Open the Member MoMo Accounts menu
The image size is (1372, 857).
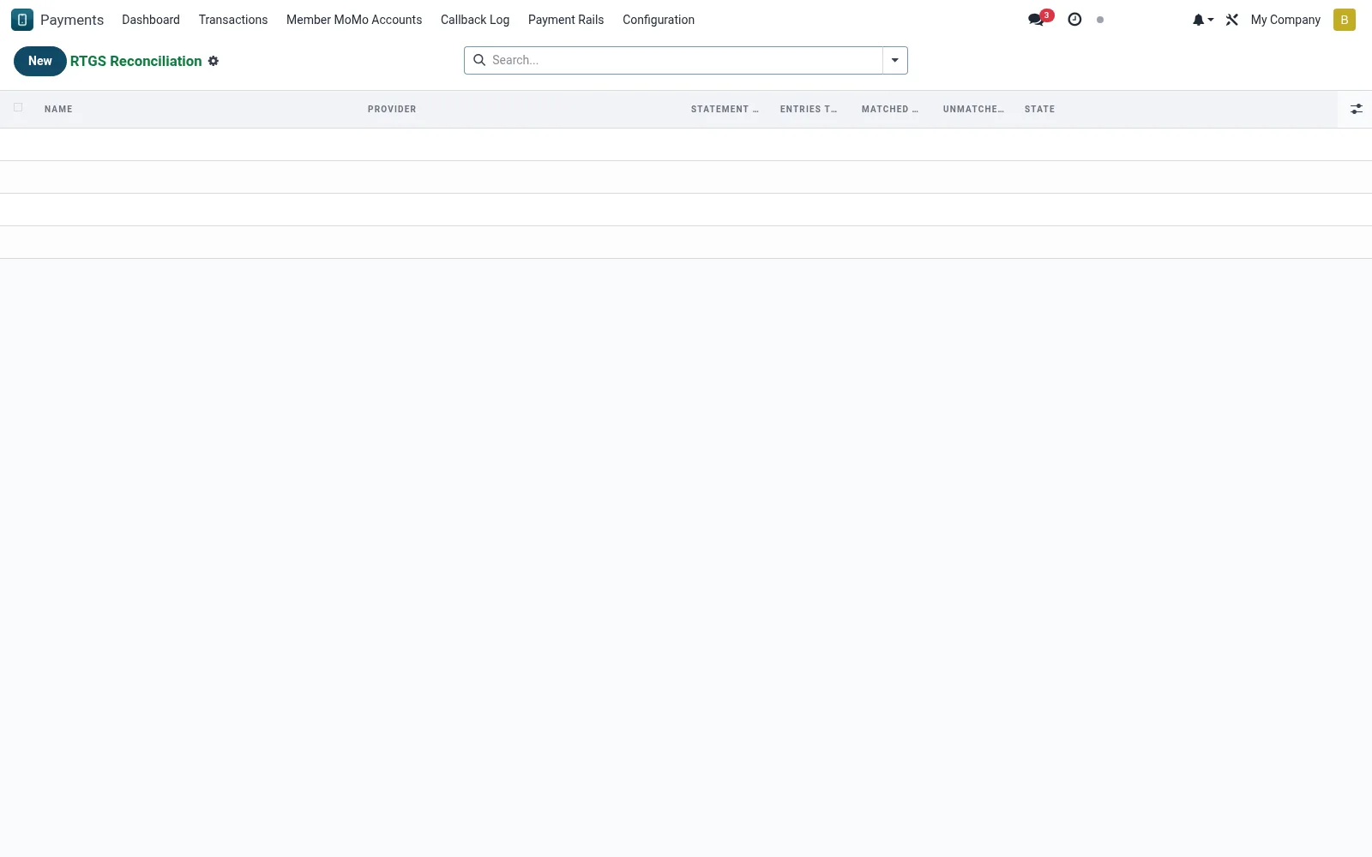point(354,20)
